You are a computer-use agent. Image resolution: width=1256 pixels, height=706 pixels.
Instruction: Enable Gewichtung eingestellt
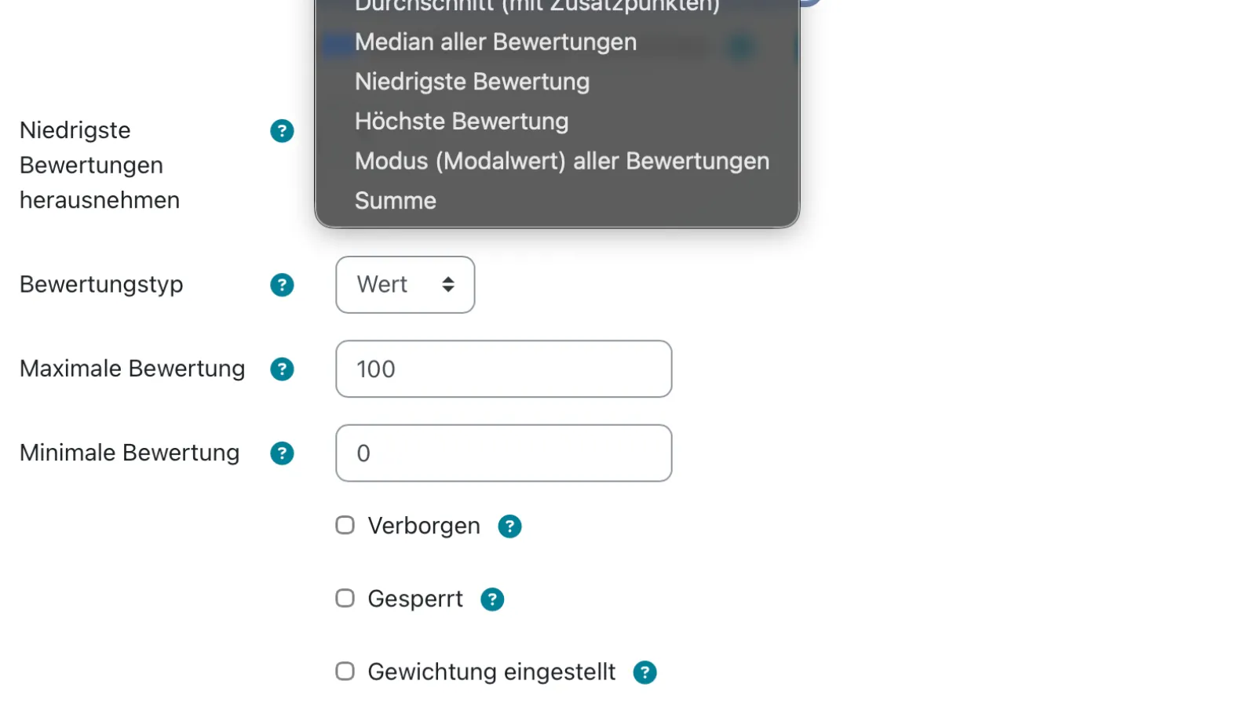point(345,671)
